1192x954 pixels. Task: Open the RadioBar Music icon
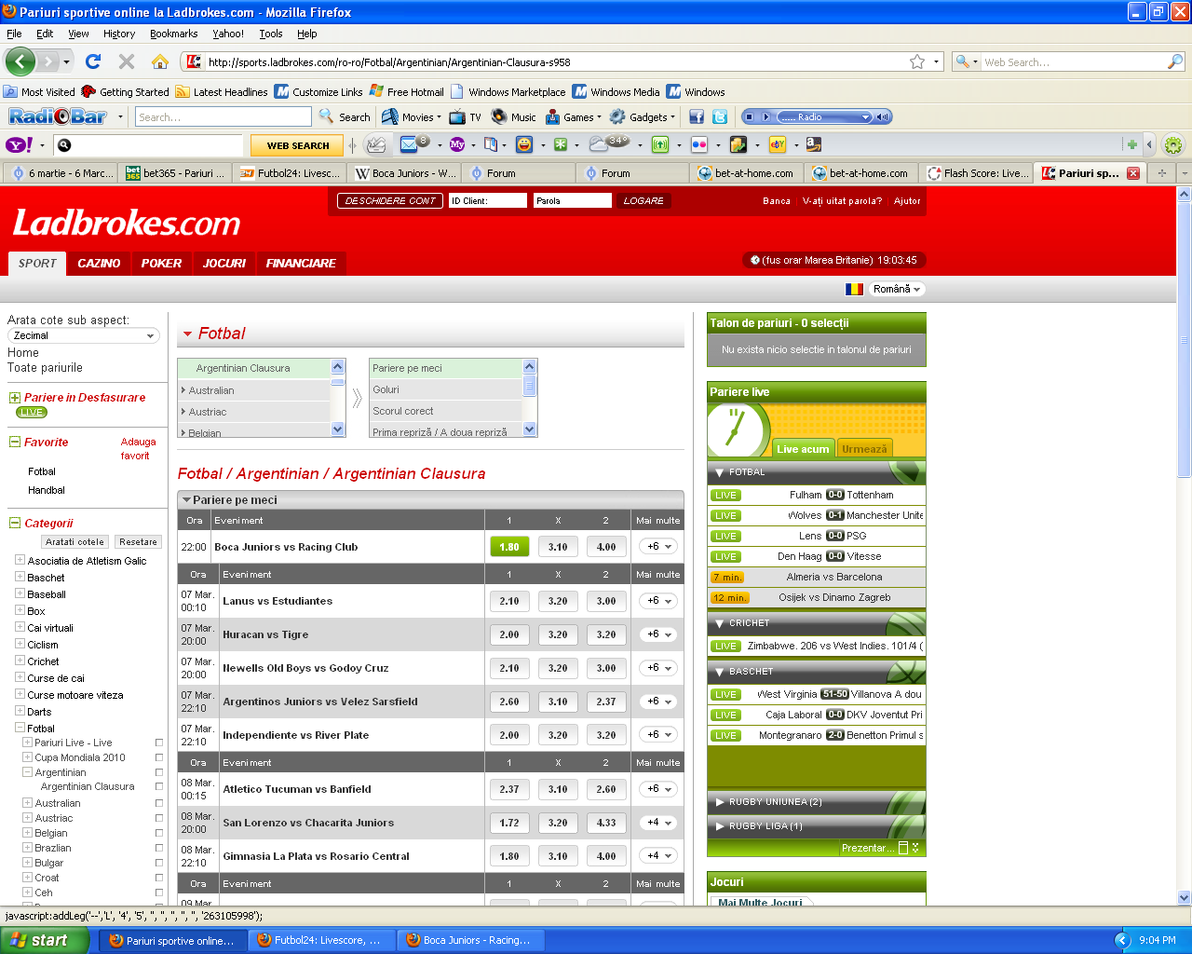pos(499,117)
